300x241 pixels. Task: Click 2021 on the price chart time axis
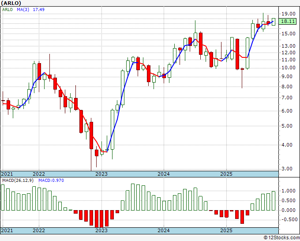click(7, 174)
